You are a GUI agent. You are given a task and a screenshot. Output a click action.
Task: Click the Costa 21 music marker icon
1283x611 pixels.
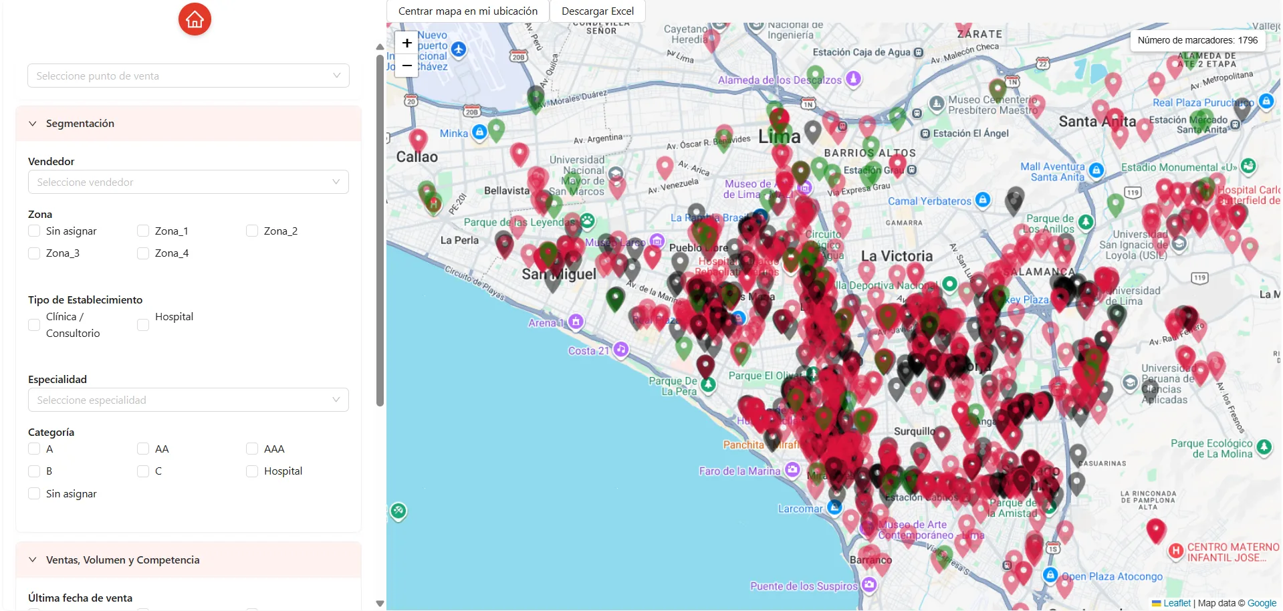[x=621, y=349]
